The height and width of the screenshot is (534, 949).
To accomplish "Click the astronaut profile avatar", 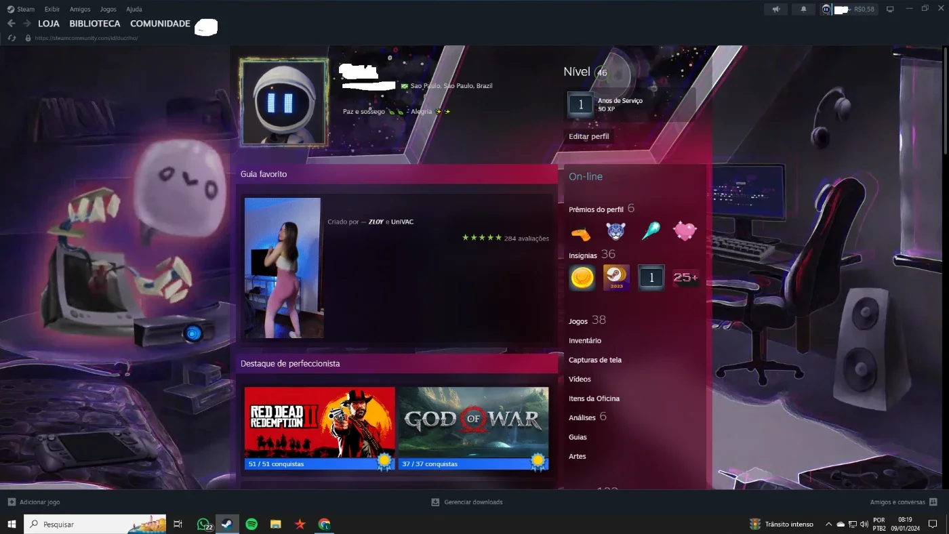I will coord(284,102).
